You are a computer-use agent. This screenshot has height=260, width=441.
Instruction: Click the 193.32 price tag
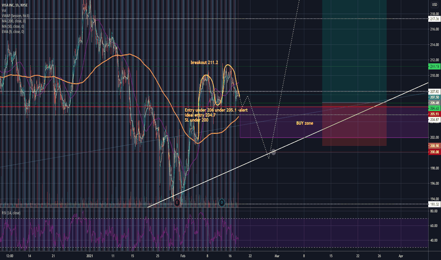click(x=434, y=204)
